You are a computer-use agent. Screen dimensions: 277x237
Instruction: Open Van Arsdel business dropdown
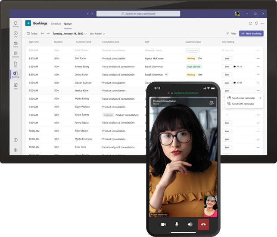coord(97,34)
